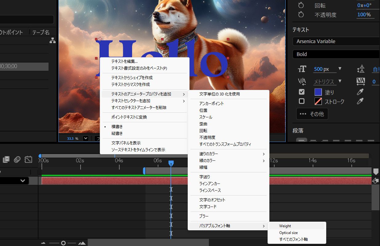Click the 自動 line spacing link
Image resolution: width=380 pixels, height=246 pixels.
coord(375,69)
